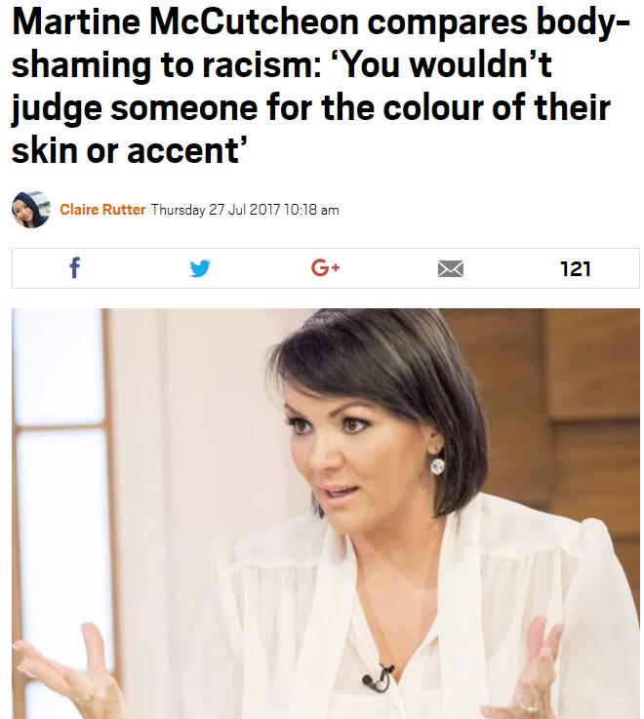
Task: Click the 10:18 am timestamp
Action: [311, 210]
